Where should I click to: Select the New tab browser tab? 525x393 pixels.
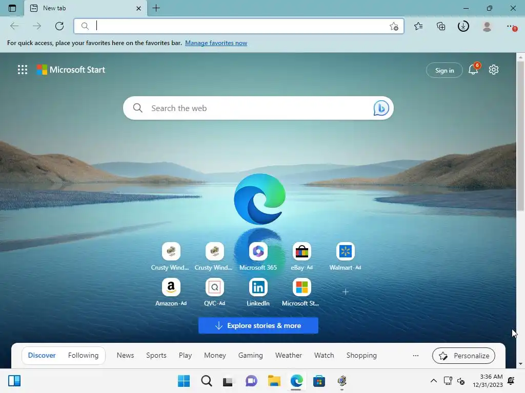(86, 8)
